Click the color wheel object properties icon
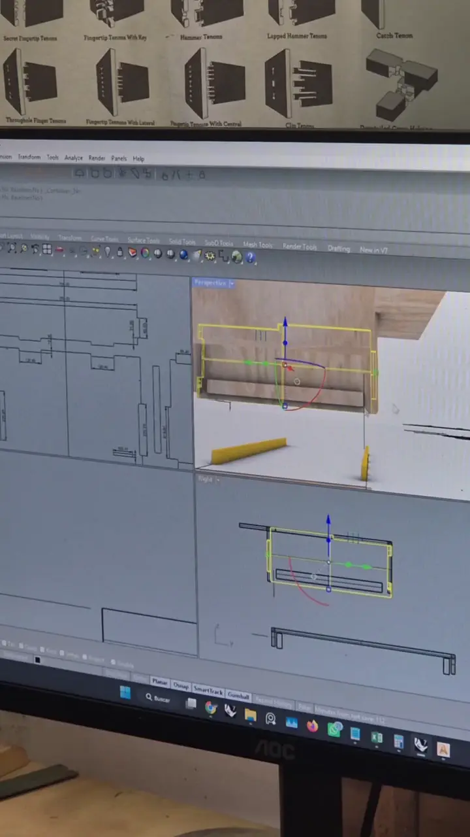The image size is (470, 837). [x=145, y=254]
